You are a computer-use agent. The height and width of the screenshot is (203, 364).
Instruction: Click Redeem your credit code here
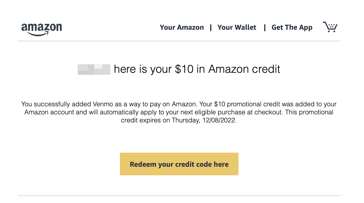[179, 164]
